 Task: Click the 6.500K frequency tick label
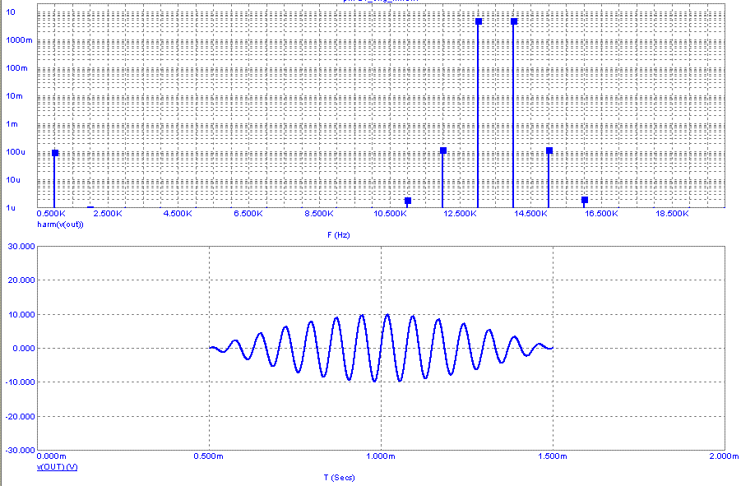pos(248,214)
